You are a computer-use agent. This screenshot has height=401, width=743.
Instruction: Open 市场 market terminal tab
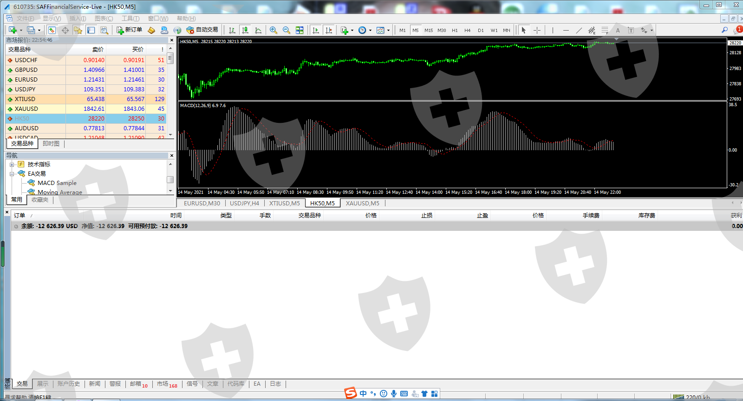(167, 384)
